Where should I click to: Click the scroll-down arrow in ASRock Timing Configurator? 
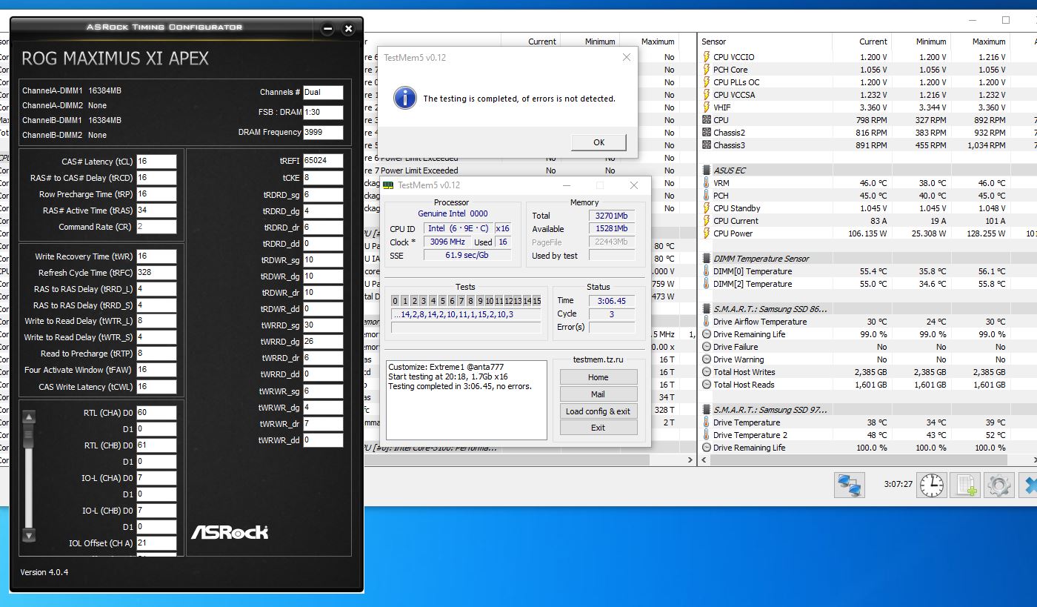coord(29,535)
